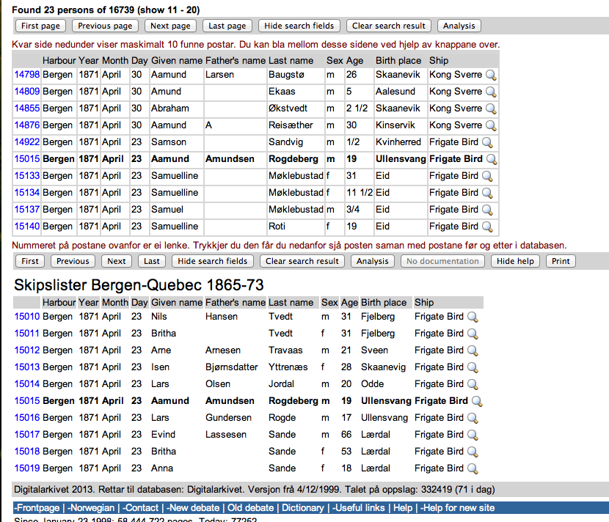Go to the Next page of results
Screen dimensions: 609x522
click(170, 26)
